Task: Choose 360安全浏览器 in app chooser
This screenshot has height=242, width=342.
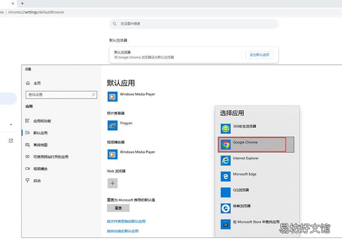Action: (257, 128)
